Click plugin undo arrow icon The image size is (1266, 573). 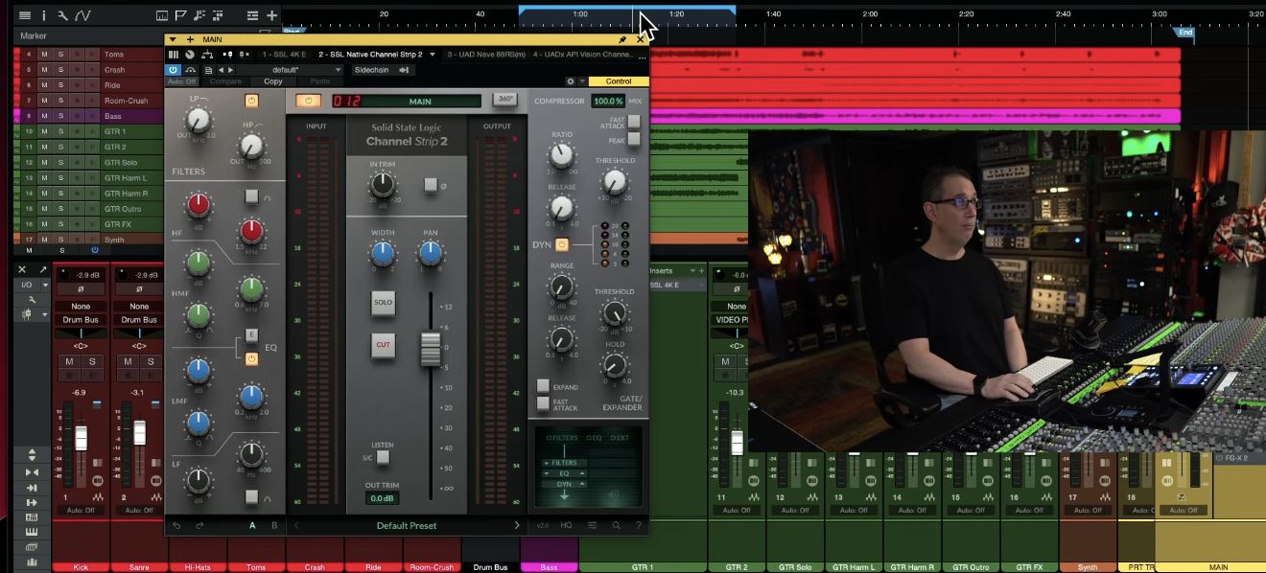176,525
